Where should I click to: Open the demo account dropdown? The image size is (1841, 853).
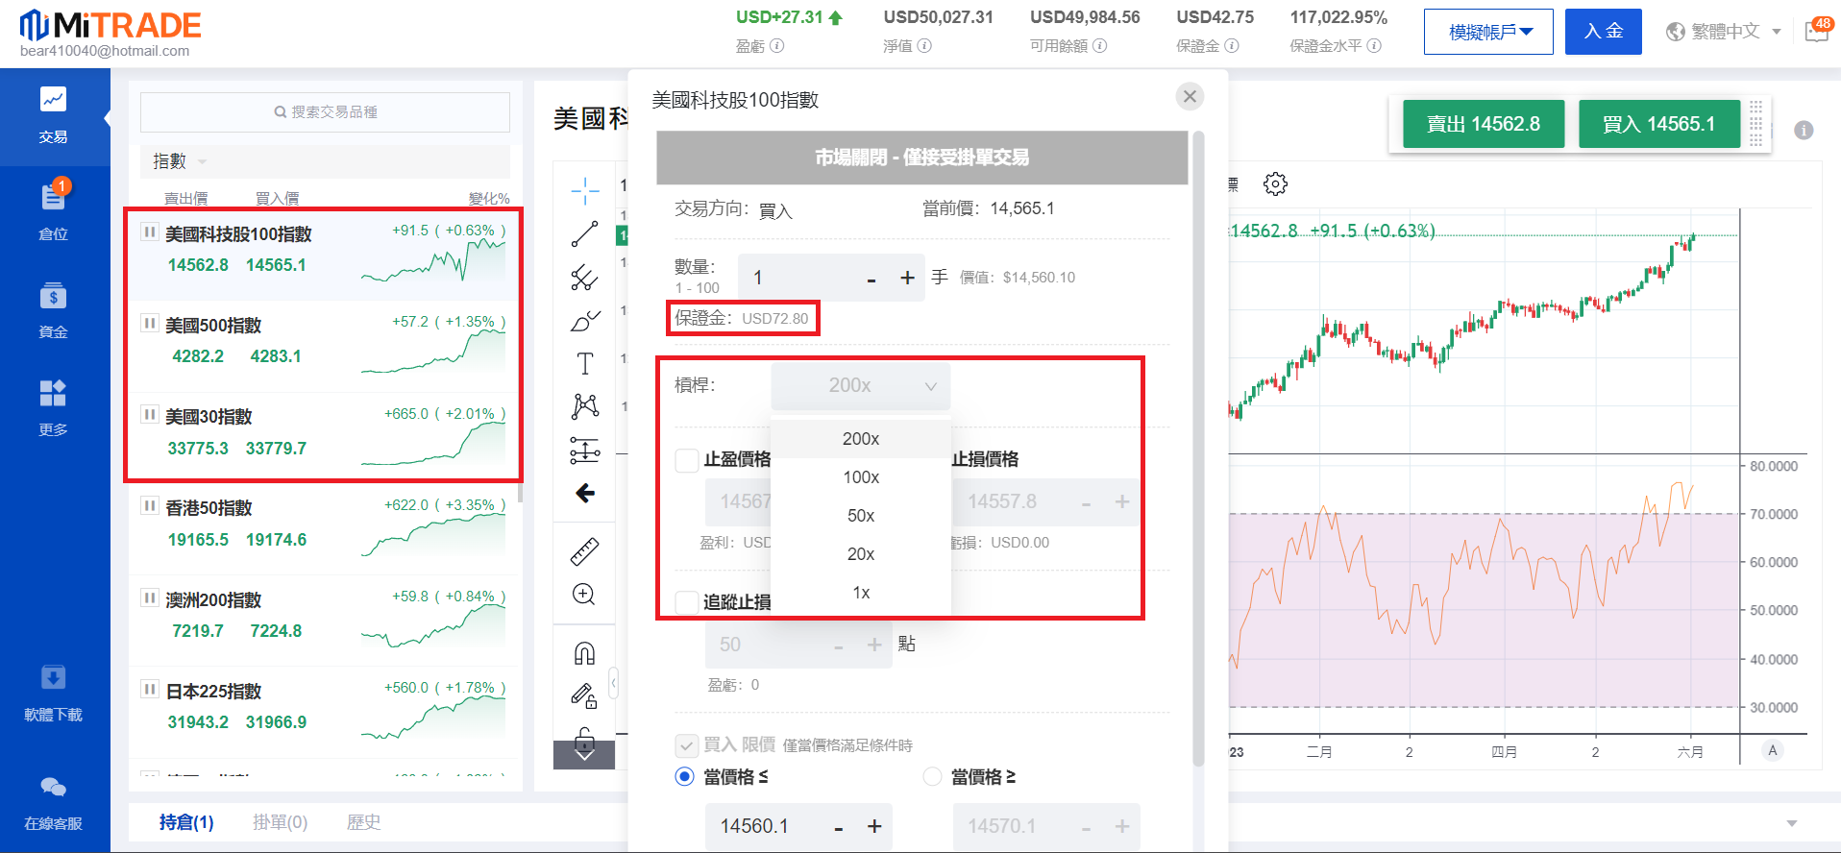(1487, 32)
